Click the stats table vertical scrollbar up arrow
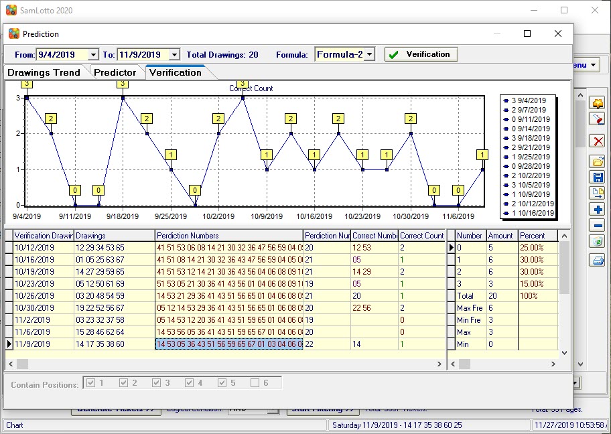 click(564, 236)
